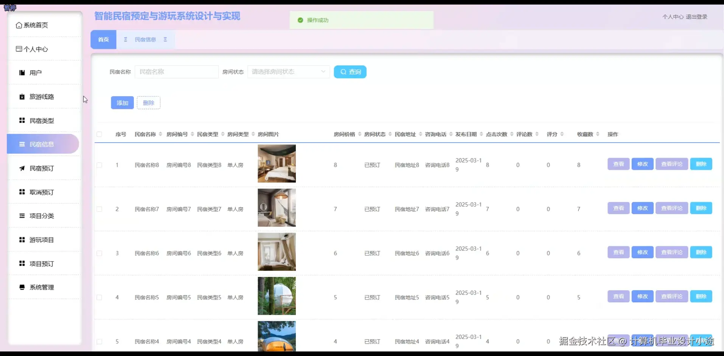Click the 退出登录 link
Image resolution: width=724 pixels, height=356 pixels.
point(696,17)
